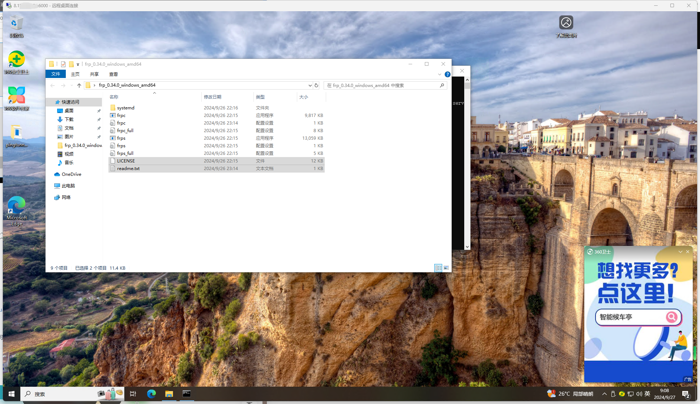Open the Recycle Bin desktop icon
Screen dimensions: 700x404
[x=16, y=26]
